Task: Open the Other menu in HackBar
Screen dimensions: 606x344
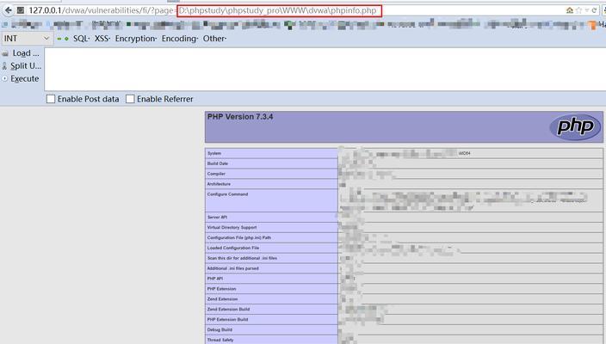Action: [x=214, y=39]
